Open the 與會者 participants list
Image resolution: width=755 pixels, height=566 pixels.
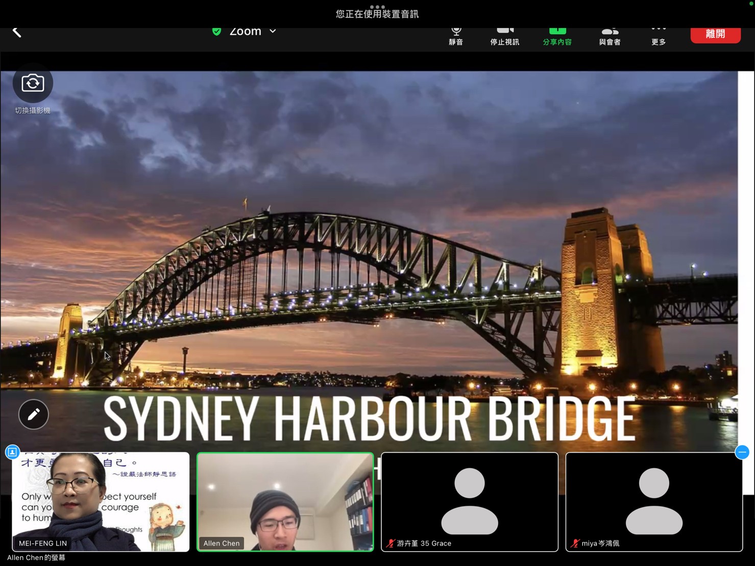click(x=610, y=36)
